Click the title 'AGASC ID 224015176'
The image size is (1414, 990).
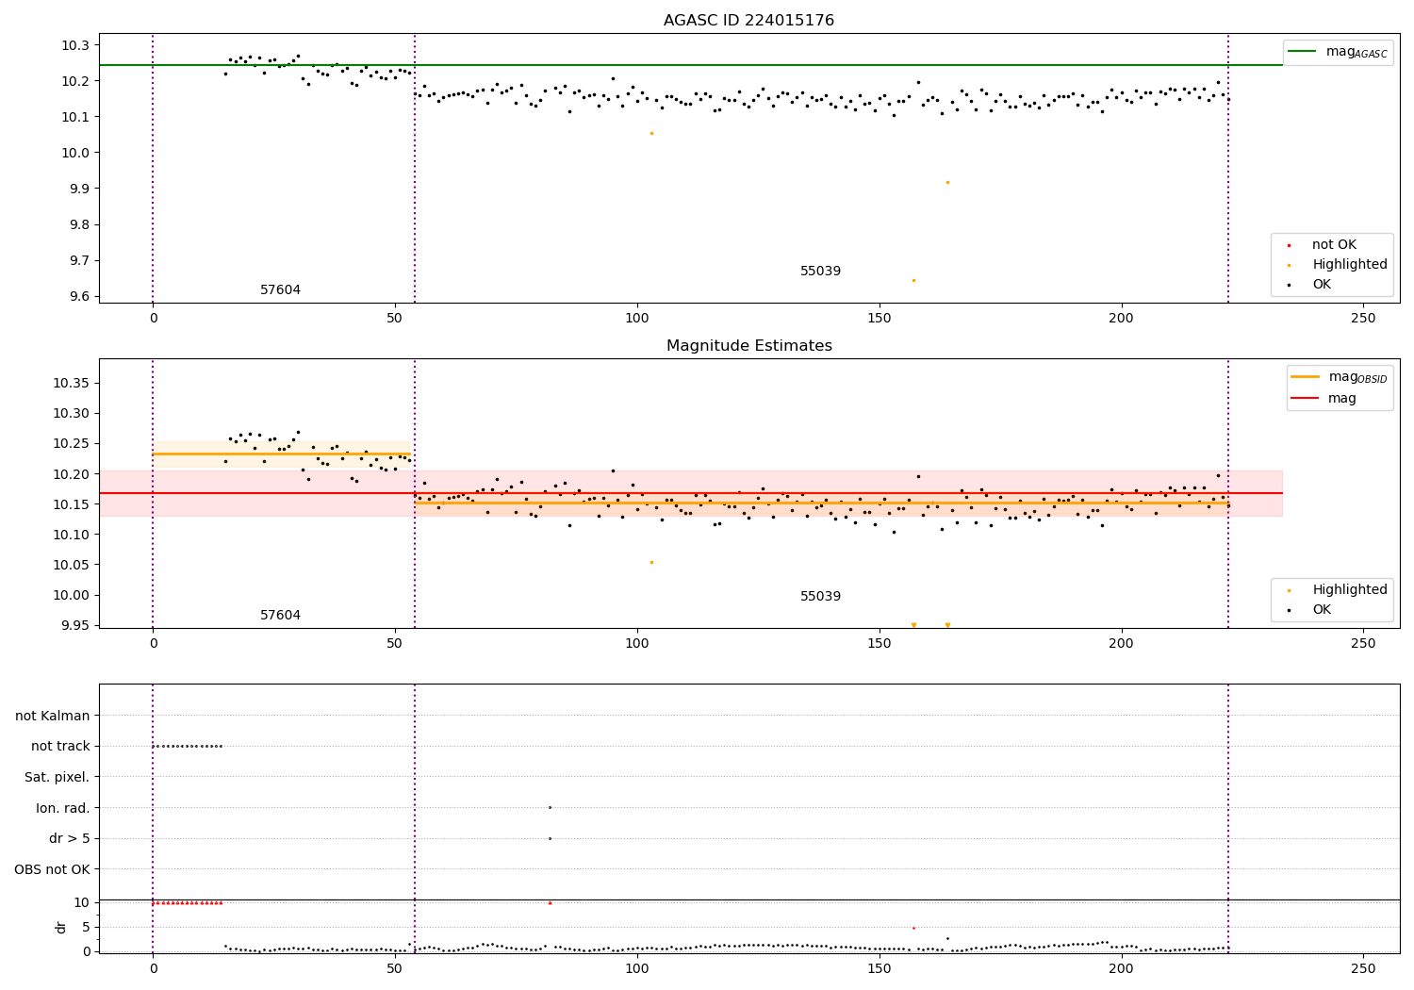pyautogui.click(x=748, y=21)
